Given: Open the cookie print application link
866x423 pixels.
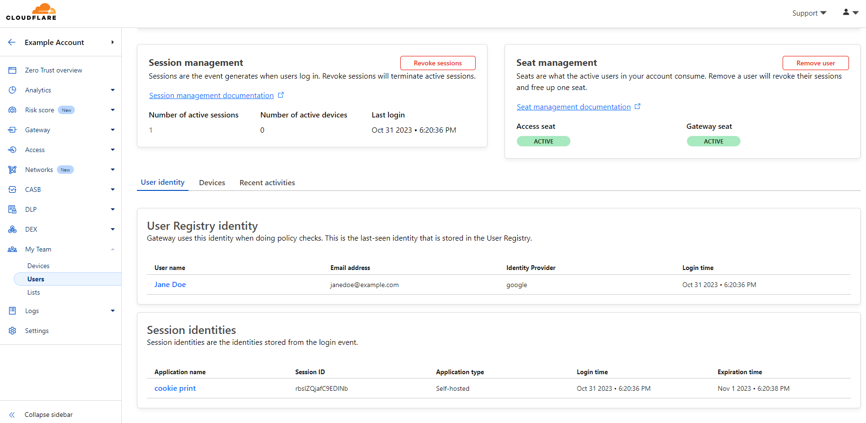Looking at the screenshot, I should (x=175, y=388).
